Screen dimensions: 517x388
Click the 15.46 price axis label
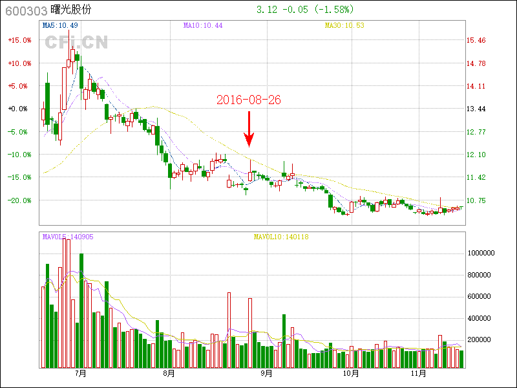[476, 40]
